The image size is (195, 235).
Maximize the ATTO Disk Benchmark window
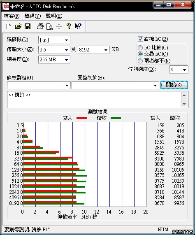169,5
